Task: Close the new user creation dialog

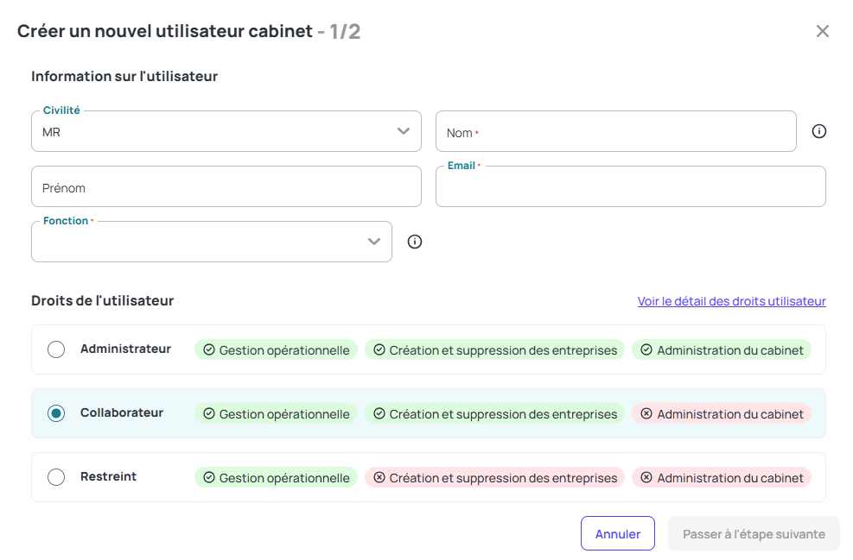Action: pyautogui.click(x=823, y=31)
